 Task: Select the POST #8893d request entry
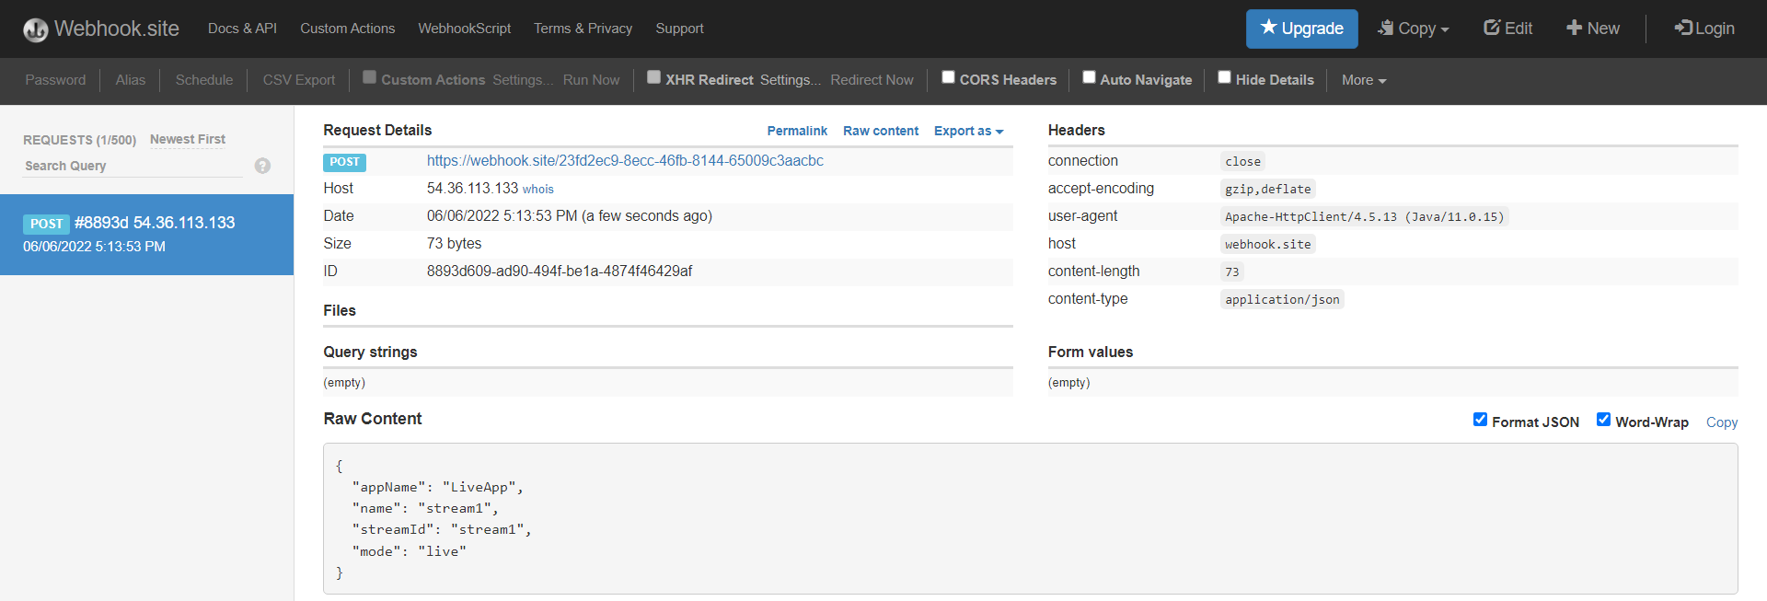146,235
